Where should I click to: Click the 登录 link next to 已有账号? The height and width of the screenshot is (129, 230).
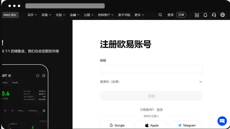[160, 110]
